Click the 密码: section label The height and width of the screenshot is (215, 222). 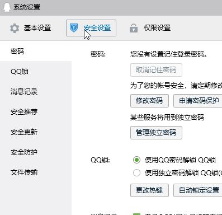click(98, 54)
